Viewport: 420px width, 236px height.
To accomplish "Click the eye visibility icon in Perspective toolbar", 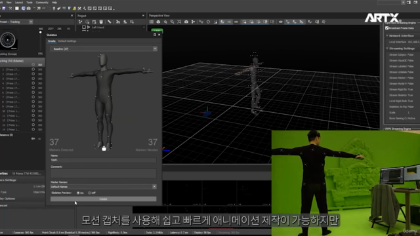I will point(280,22).
